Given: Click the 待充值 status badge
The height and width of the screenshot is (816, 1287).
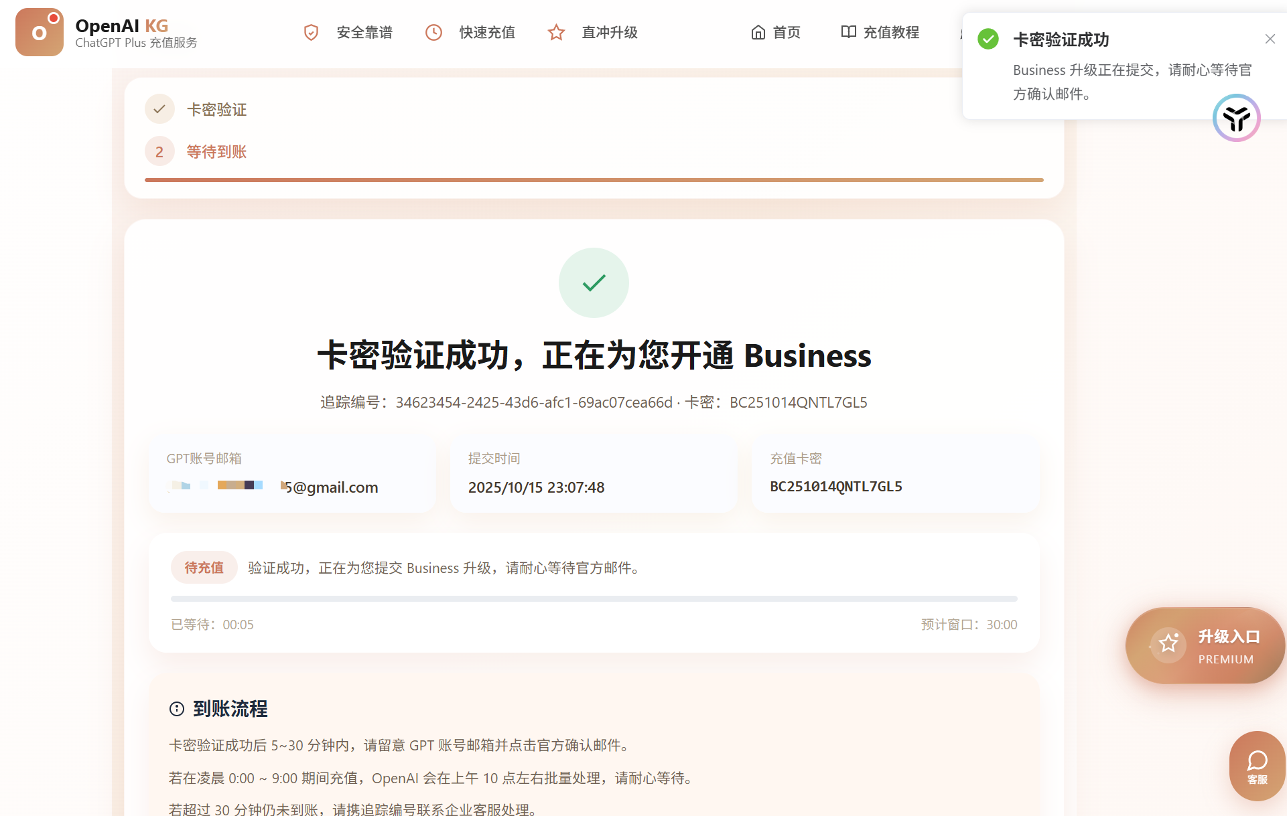Looking at the screenshot, I should coord(204,568).
